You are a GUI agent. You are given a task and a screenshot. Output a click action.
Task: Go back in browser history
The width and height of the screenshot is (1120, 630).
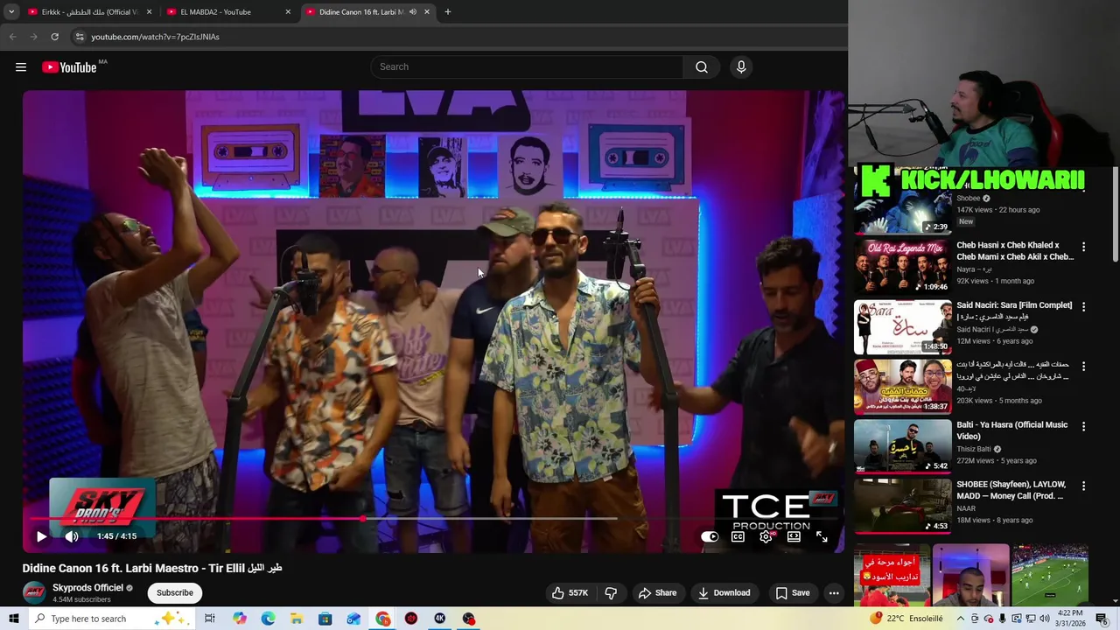tap(13, 37)
